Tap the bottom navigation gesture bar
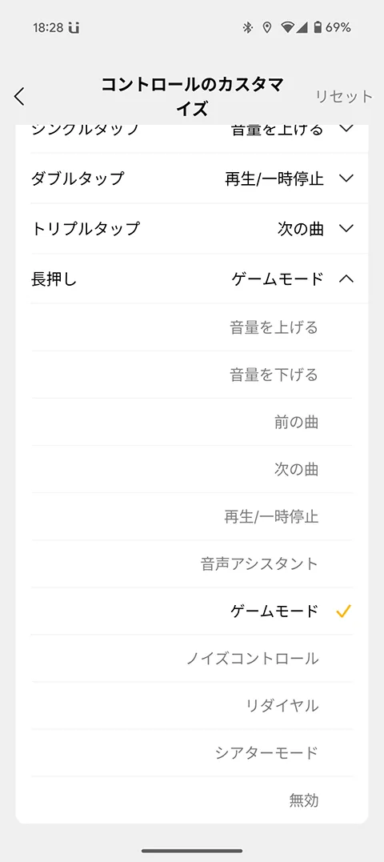This screenshot has width=384, height=862. point(192,851)
